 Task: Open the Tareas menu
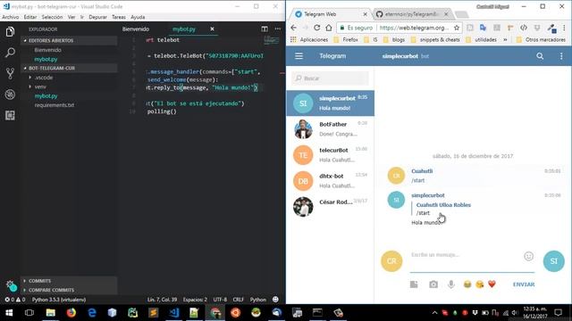[x=119, y=17]
